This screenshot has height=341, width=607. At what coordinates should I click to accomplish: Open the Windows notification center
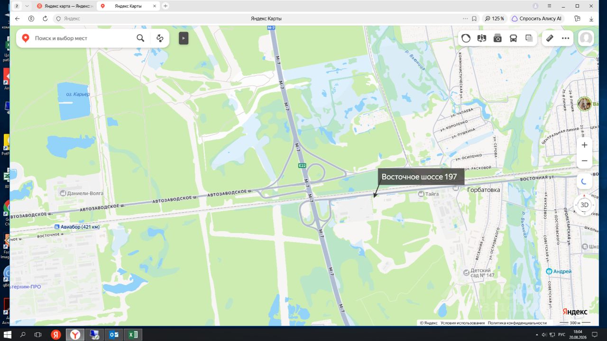596,334
